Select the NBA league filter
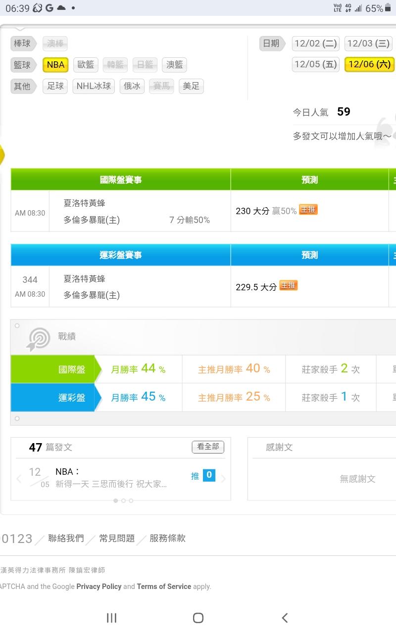 [x=55, y=65]
